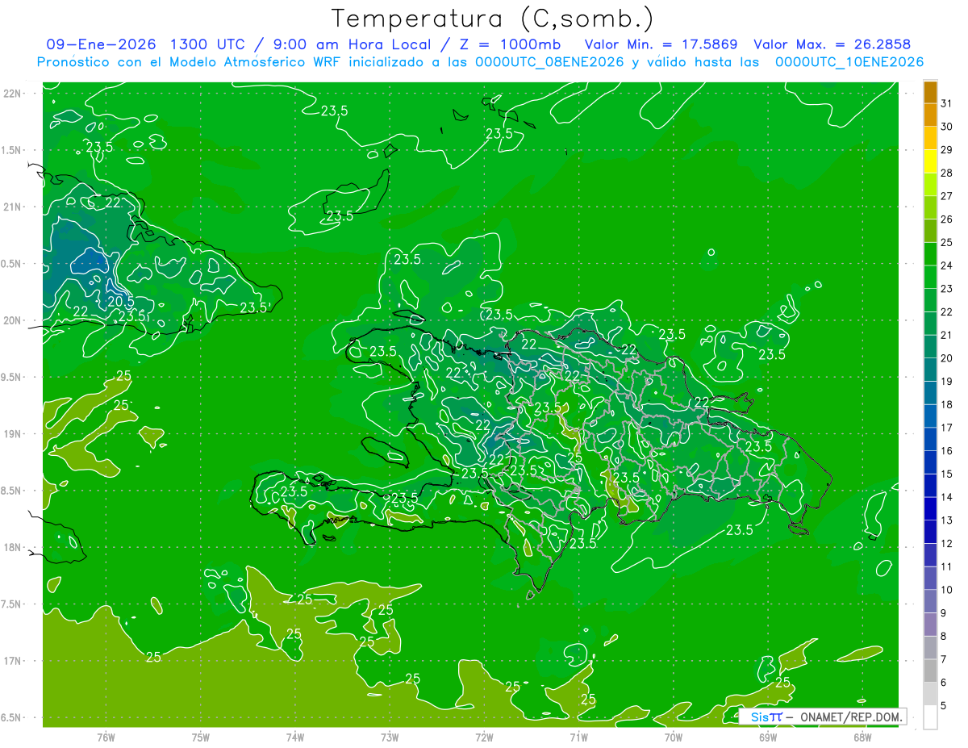
Task: Click colorbar label '17'
Action: (947, 428)
